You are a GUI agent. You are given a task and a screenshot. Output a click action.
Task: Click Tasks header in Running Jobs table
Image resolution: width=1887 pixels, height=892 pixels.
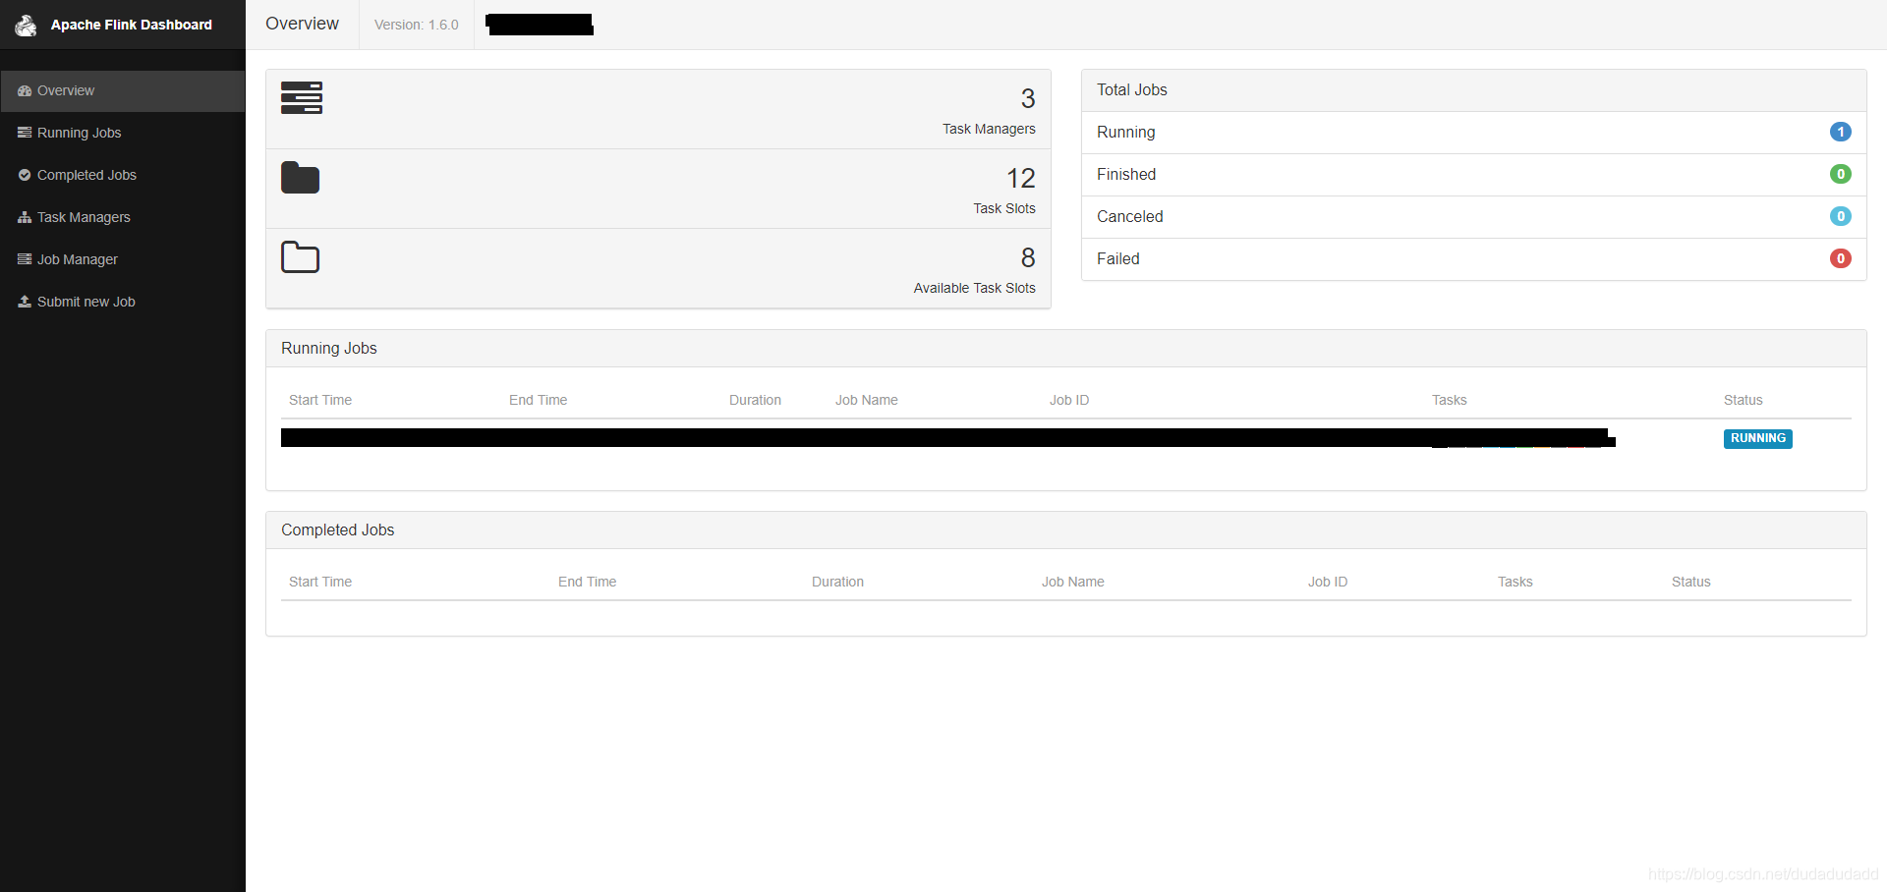click(x=1450, y=400)
